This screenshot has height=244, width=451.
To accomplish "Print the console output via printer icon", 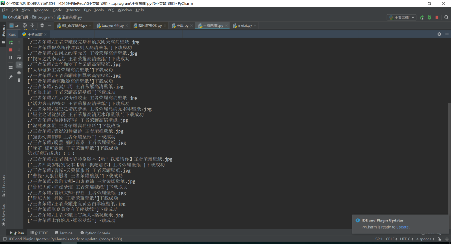I will click(19, 73).
